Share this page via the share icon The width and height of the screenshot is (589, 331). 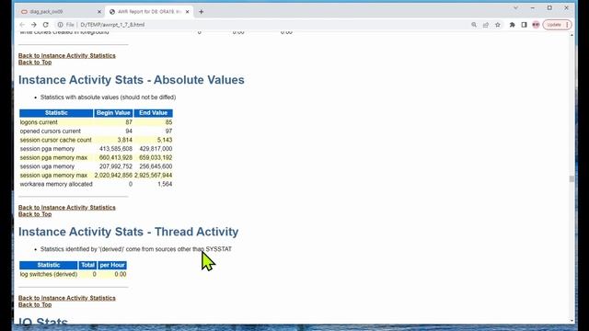click(486, 25)
